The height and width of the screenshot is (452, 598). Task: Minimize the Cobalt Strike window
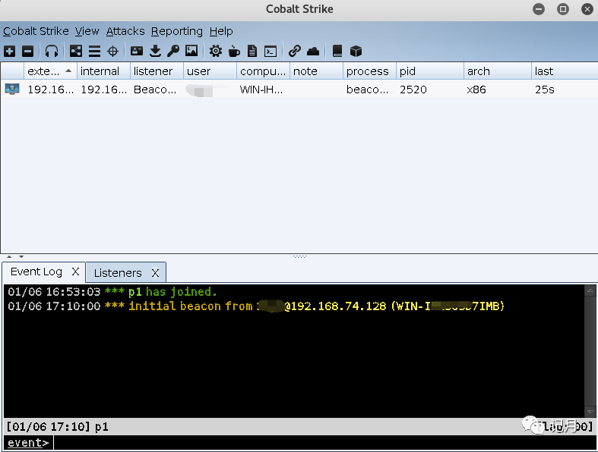click(539, 9)
